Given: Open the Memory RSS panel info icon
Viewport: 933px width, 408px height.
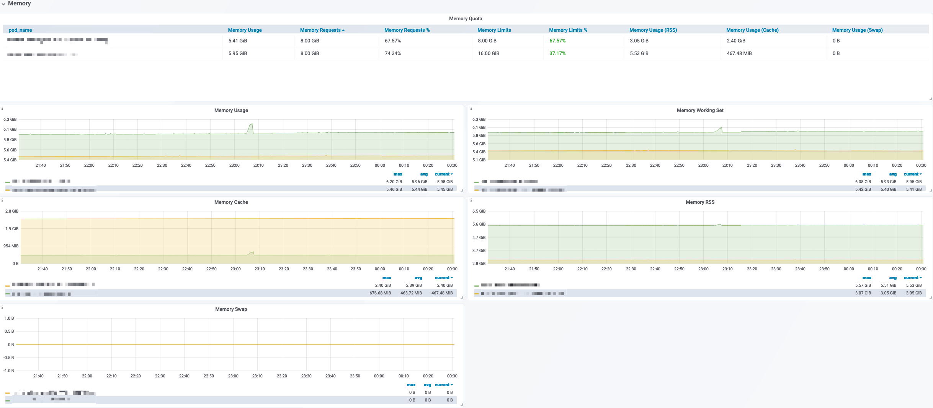Looking at the screenshot, I should tap(471, 200).
